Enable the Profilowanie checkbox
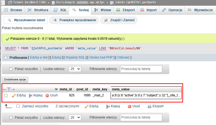Screen dimensions: 216x125 (6, 57)
